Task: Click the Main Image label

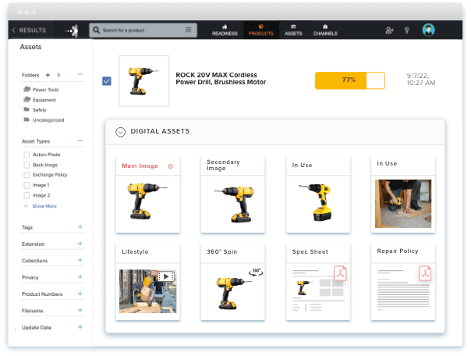Action: [140, 166]
